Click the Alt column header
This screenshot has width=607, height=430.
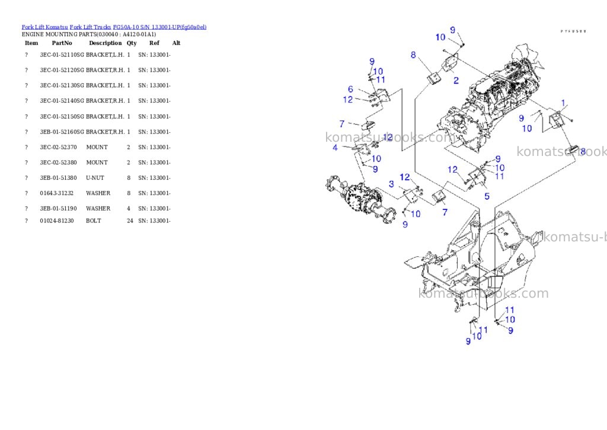click(x=176, y=43)
